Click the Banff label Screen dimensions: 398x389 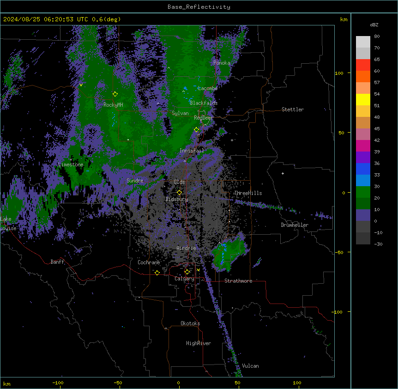57,262
